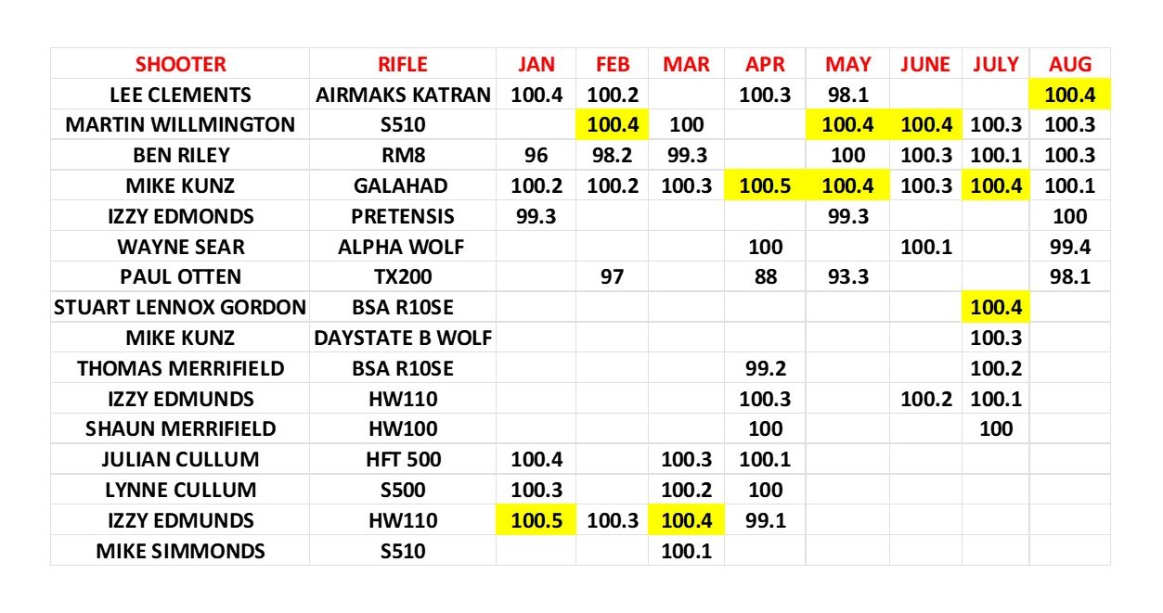Select Ben Riley's JAN score 96
This screenshot has height=613, width=1163.
point(536,156)
